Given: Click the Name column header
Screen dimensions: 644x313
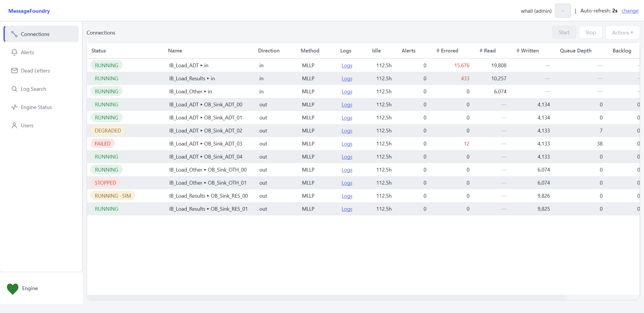Looking at the screenshot, I should click(175, 51).
